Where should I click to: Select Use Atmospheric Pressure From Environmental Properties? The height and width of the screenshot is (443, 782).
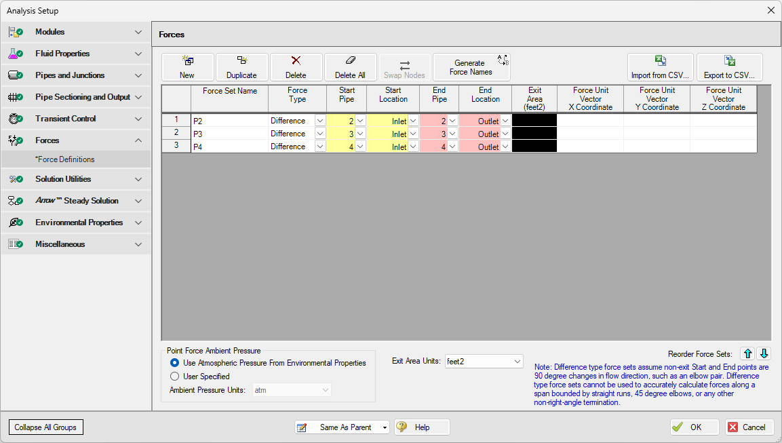click(x=174, y=363)
